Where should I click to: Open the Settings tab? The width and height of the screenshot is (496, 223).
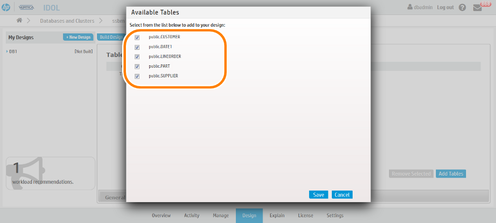point(335,215)
